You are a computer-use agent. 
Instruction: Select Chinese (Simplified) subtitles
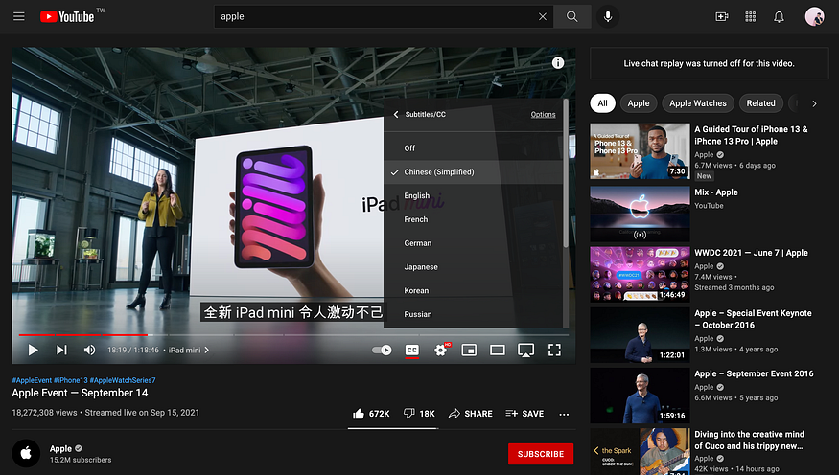click(474, 172)
